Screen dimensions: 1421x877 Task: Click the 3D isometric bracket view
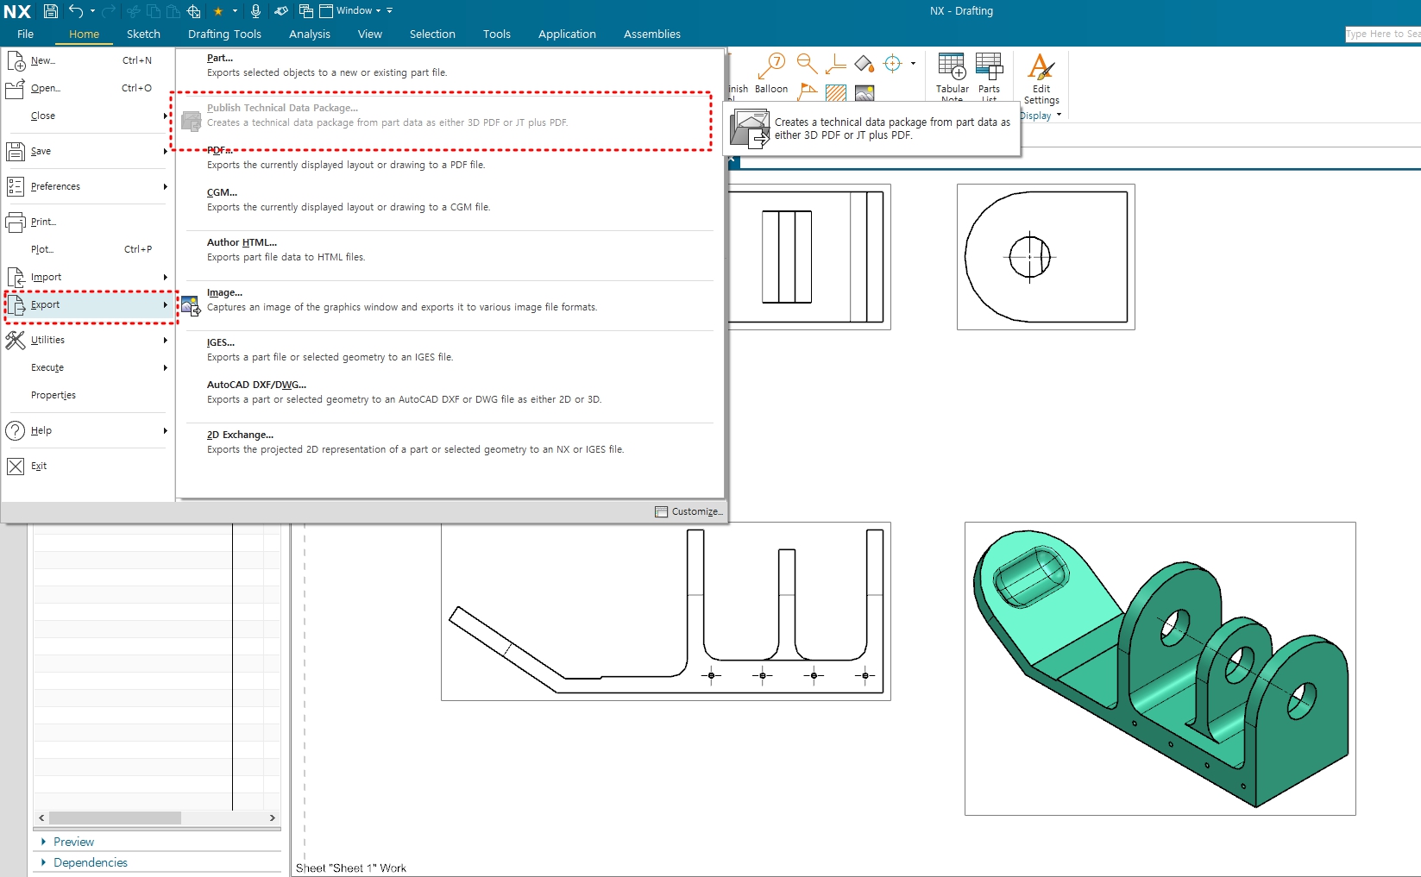(1160, 668)
